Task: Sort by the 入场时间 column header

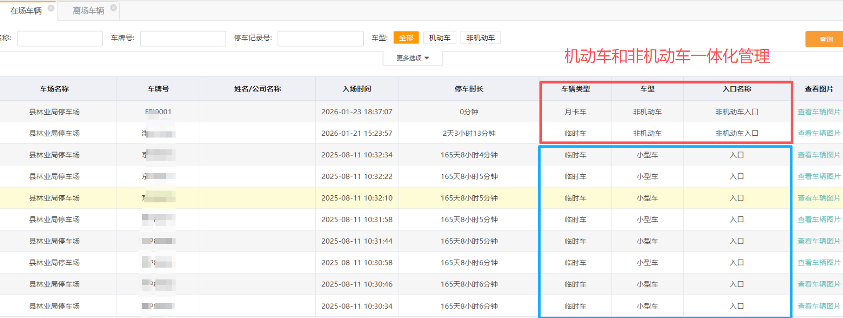Action: tap(357, 89)
